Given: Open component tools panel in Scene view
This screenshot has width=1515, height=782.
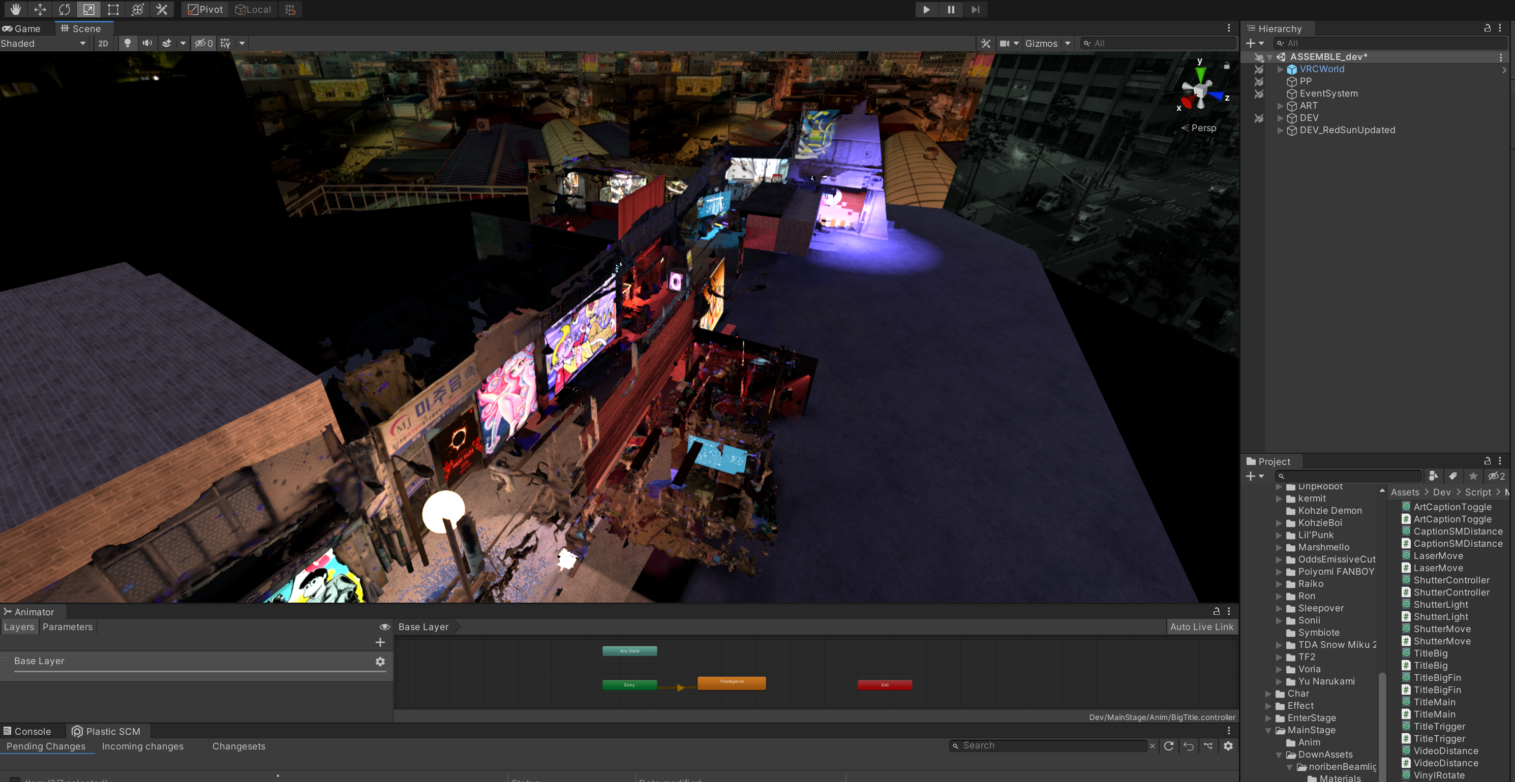Looking at the screenshot, I should (986, 44).
